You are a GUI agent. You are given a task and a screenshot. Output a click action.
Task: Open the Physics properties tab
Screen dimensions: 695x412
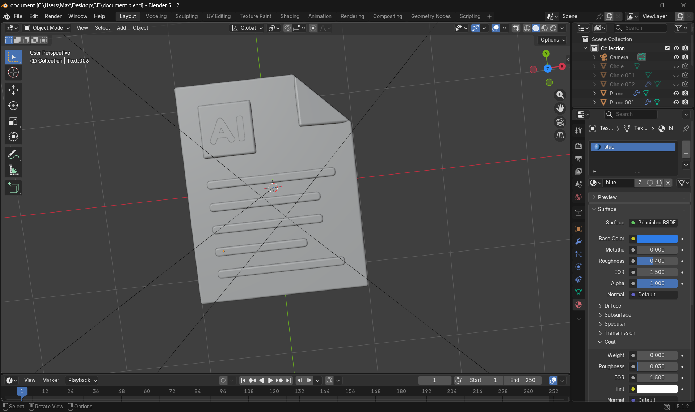pyautogui.click(x=578, y=267)
